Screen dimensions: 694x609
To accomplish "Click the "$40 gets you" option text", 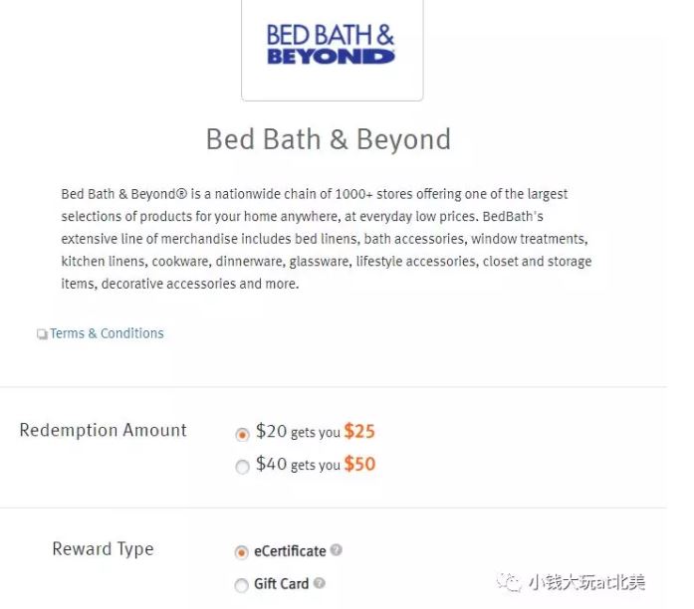I will coord(298,465).
